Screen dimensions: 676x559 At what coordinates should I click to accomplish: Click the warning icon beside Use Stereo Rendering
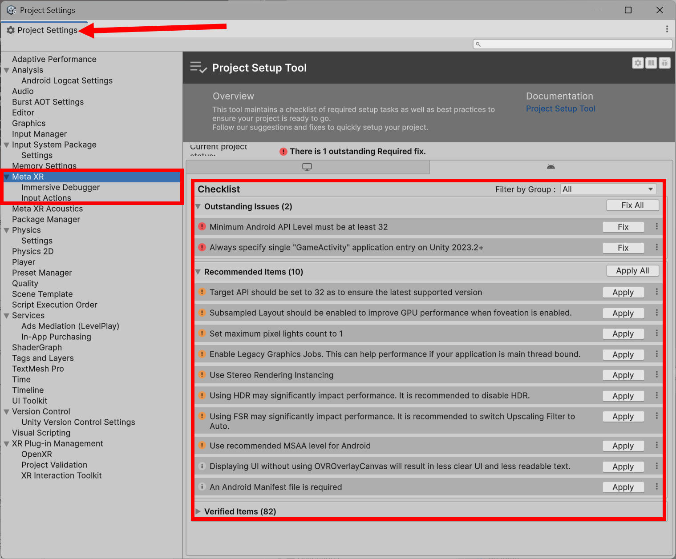(202, 374)
